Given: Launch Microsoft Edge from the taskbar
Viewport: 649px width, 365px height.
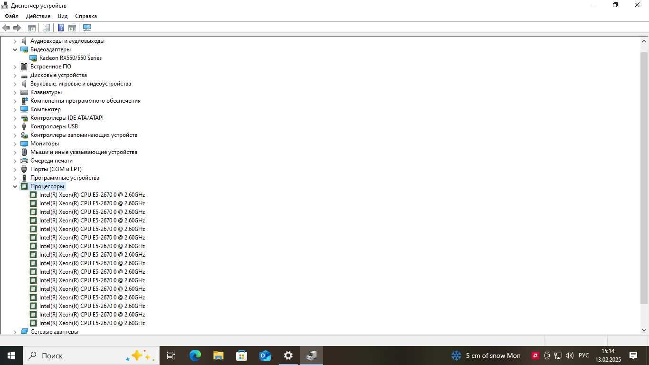Looking at the screenshot, I should pos(195,355).
